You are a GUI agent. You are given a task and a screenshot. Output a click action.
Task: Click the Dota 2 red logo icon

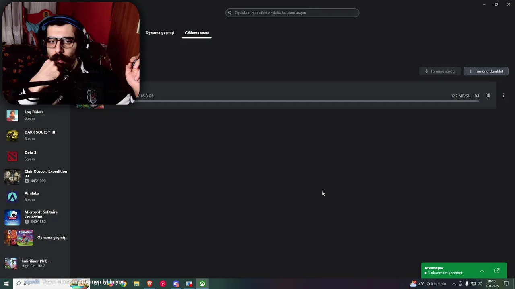pyautogui.click(x=12, y=156)
